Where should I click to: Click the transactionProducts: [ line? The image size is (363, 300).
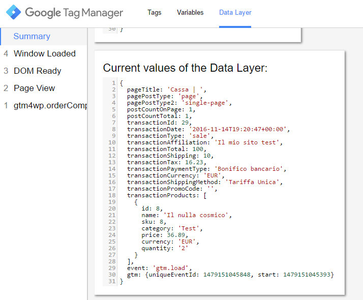pos(167,195)
